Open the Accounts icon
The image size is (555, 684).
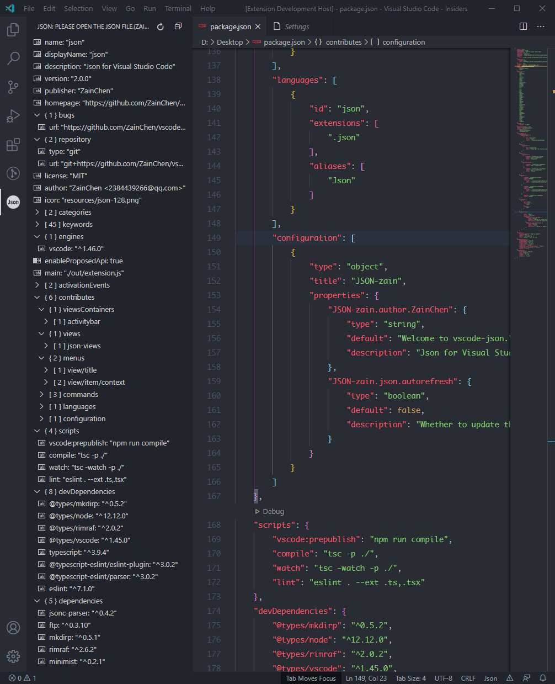tap(13, 628)
